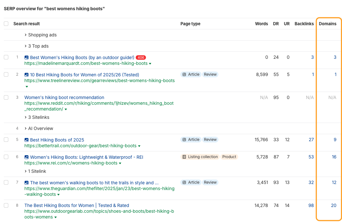Check the checkbox for the Reddit result
Image resolution: width=342 pixels, height=222 pixels.
[x=6, y=97]
